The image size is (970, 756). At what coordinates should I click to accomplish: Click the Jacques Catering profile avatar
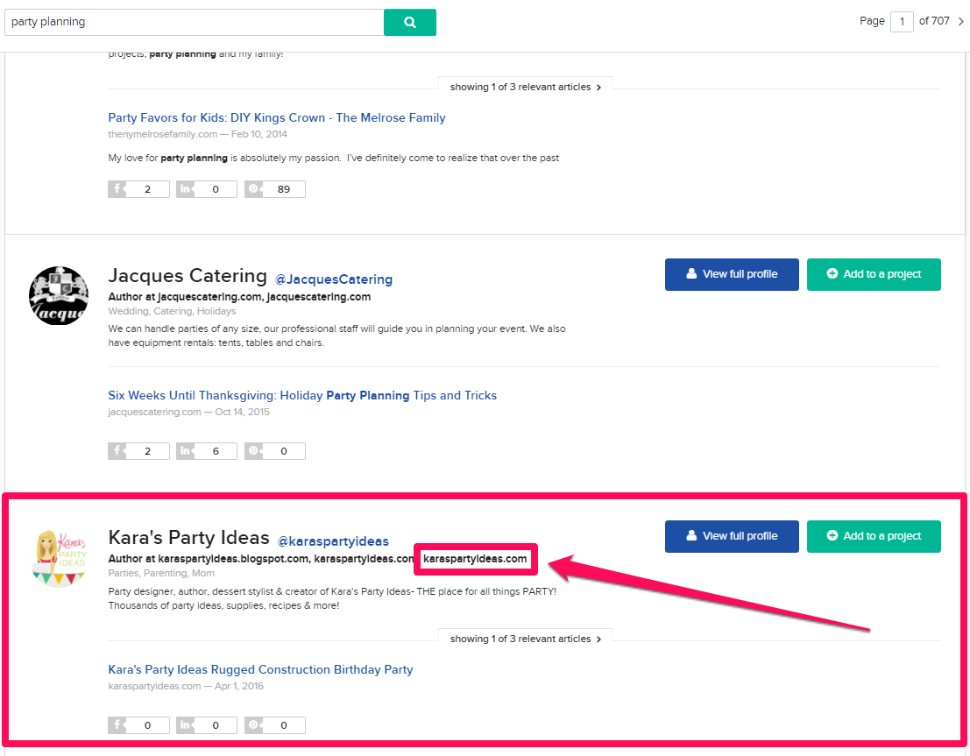pyautogui.click(x=58, y=295)
